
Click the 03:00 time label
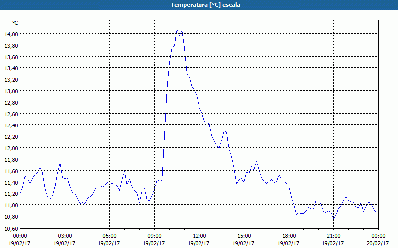point(65,236)
